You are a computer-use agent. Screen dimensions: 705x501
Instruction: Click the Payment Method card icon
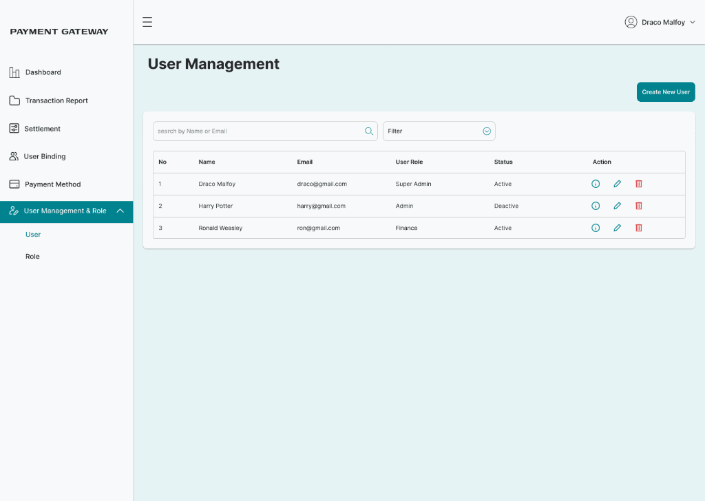(14, 184)
